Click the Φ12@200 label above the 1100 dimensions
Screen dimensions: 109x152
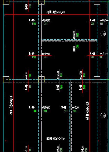(x=46, y=108)
